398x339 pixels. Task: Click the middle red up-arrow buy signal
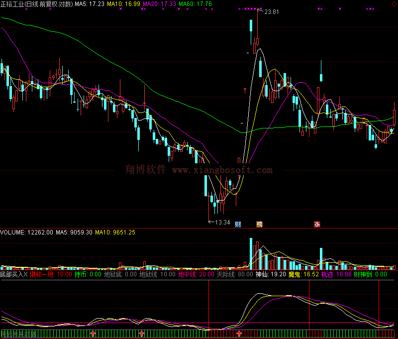click(x=142, y=334)
